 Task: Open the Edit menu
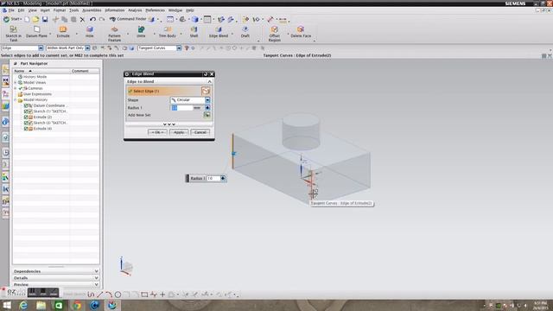[21, 10]
